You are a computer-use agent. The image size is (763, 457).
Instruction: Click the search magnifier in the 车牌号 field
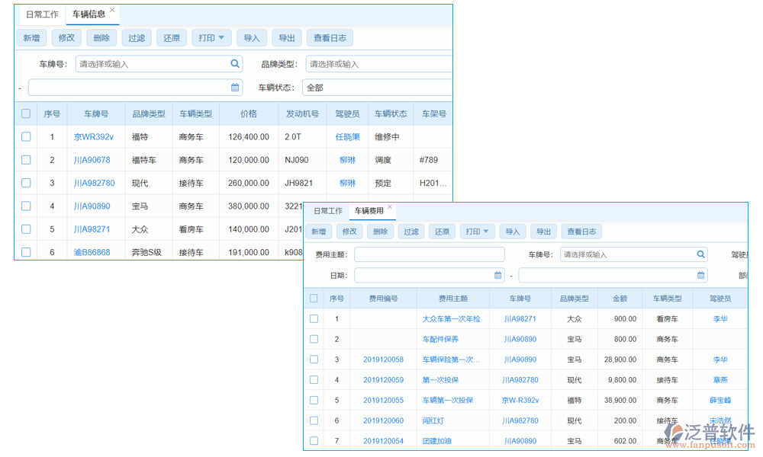235,64
